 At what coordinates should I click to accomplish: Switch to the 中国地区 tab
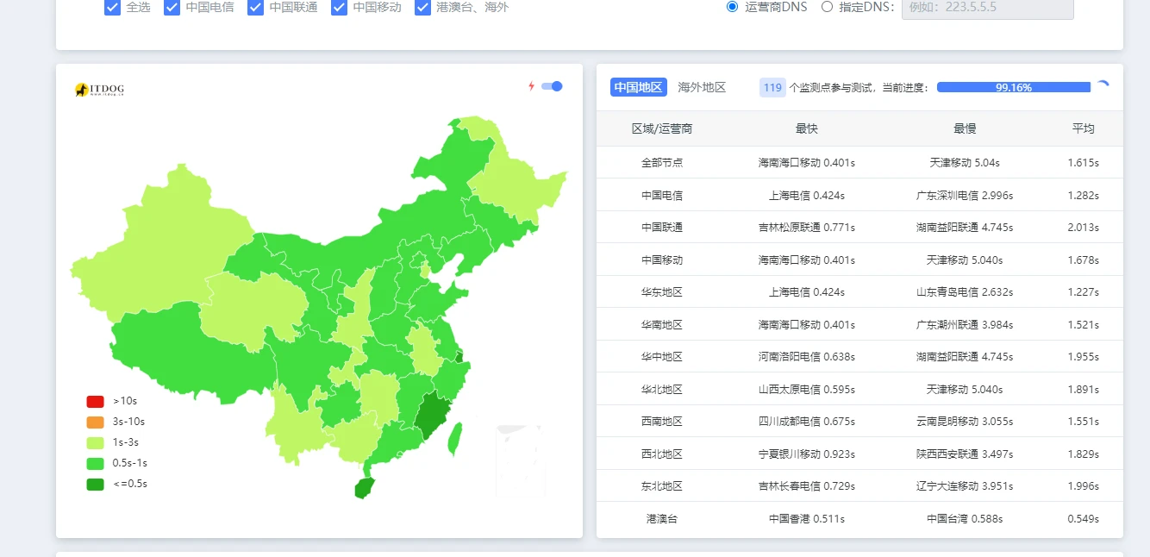pos(638,87)
